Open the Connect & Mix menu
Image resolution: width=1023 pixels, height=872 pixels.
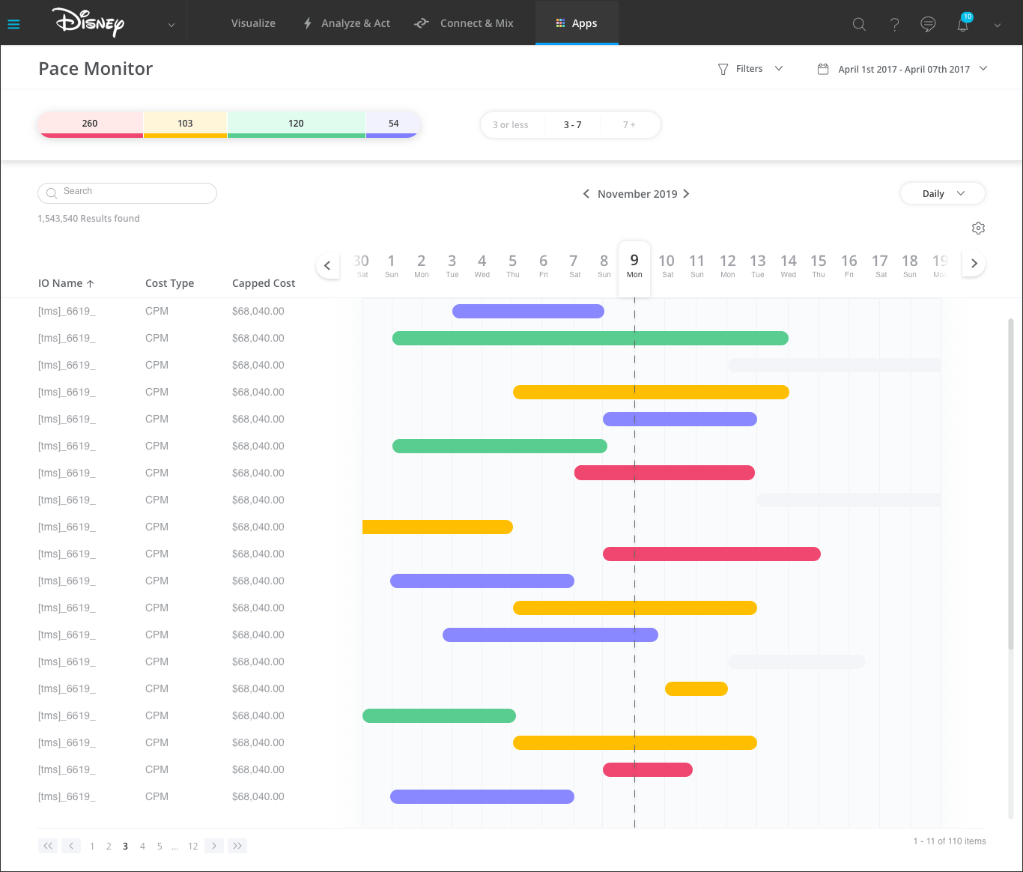[464, 23]
